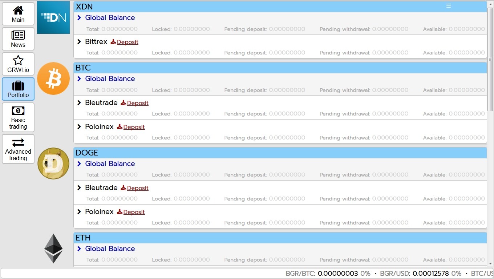Switch to the Portfolio tab
The width and height of the screenshot is (494, 279).
[x=18, y=89]
